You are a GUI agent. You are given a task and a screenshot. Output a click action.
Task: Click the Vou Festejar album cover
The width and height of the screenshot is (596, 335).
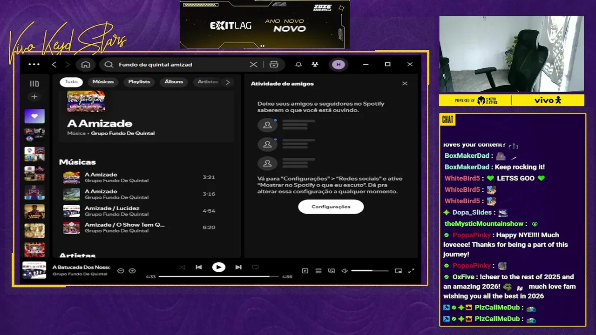(x=86, y=101)
